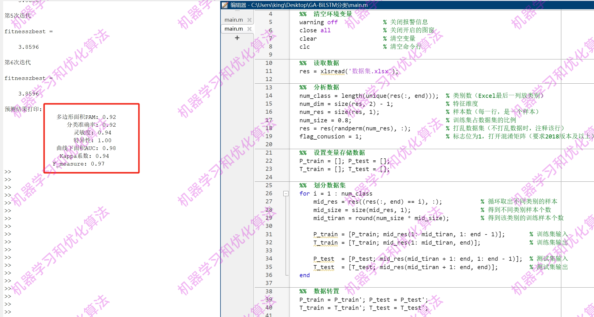Set breakpoint on line number 11
The width and height of the screenshot is (594, 317).
tap(269, 71)
